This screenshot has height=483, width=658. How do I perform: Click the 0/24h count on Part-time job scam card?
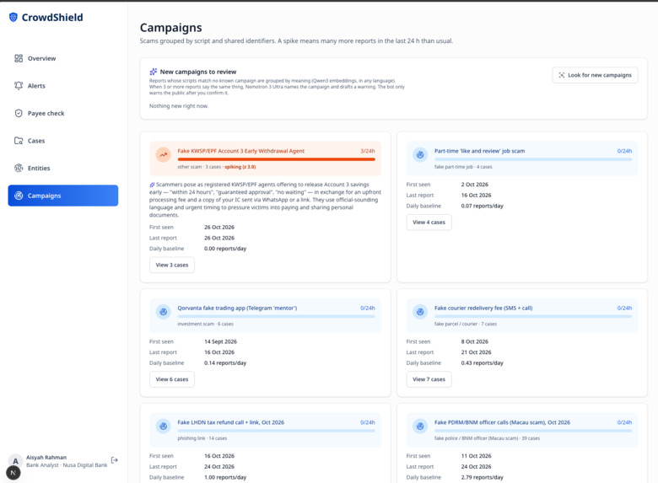[x=624, y=151]
